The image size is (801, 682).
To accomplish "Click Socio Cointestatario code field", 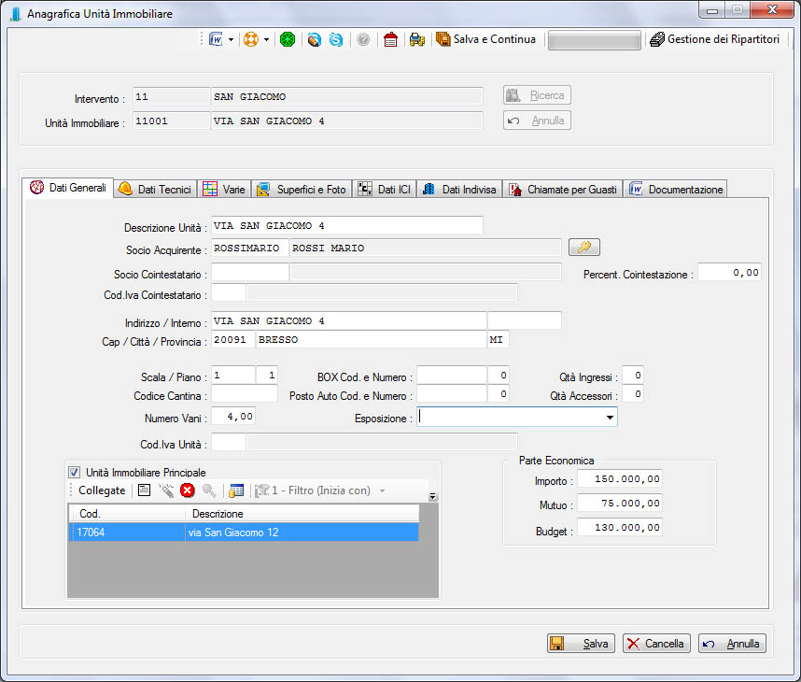I will click(x=250, y=272).
